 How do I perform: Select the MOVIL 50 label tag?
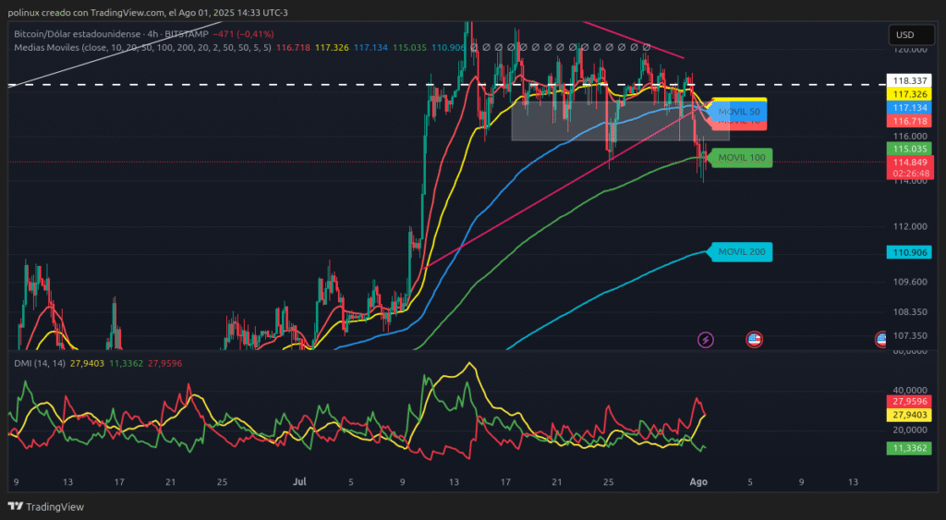[738, 111]
